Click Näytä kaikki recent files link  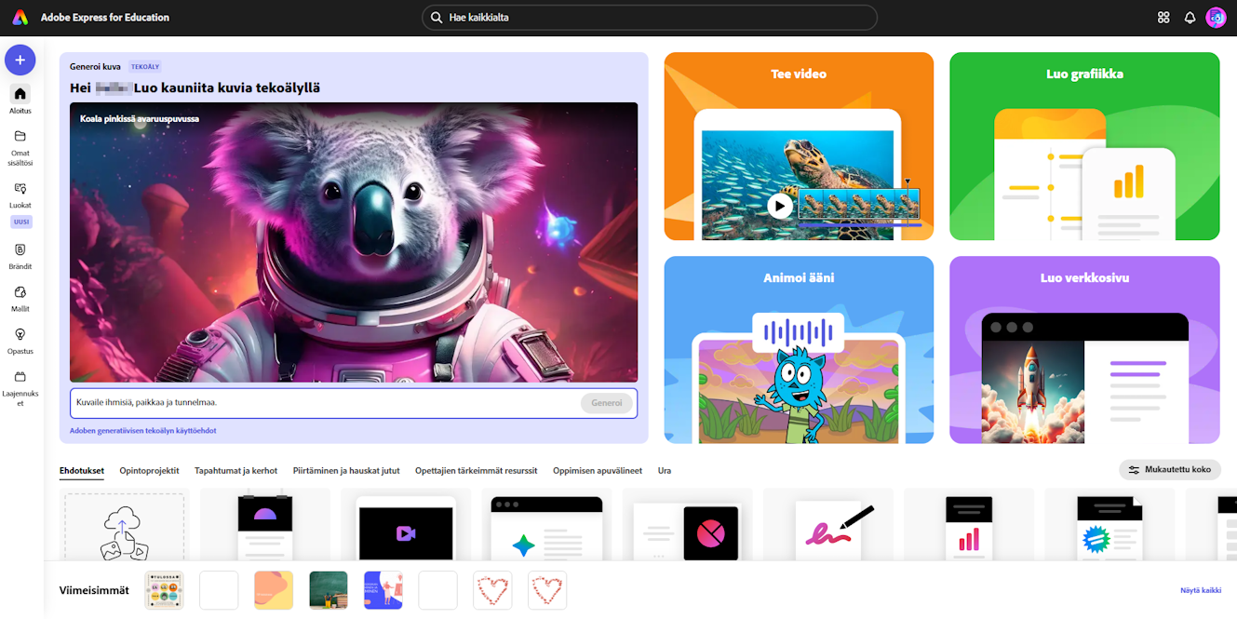coord(1201,590)
